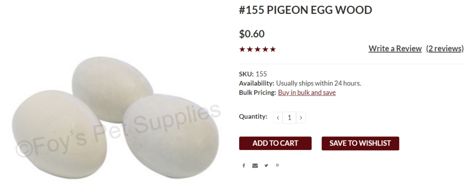Increase quantity with the right arrow
The width and height of the screenshot is (469, 187).
[301, 118]
